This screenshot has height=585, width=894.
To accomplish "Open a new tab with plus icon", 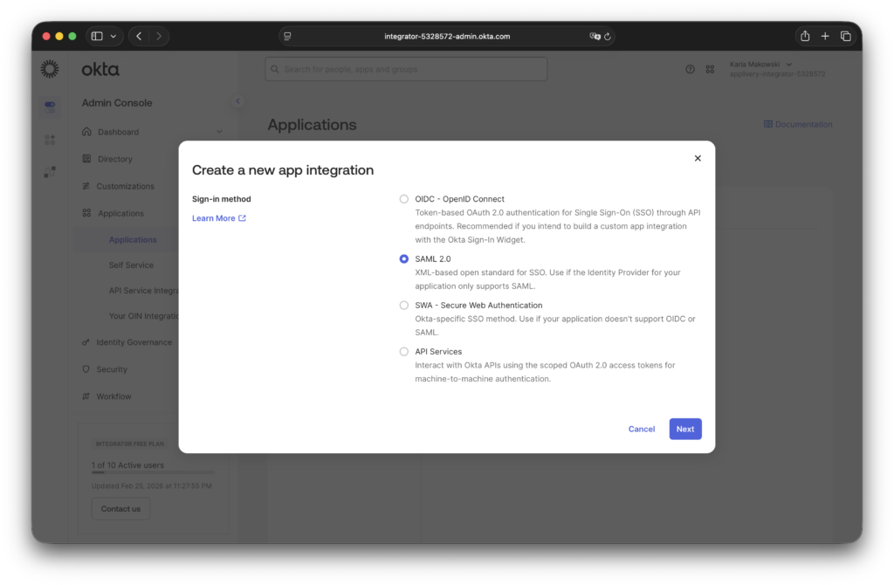I will [825, 36].
